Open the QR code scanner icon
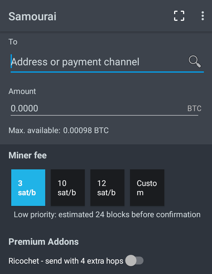This screenshot has width=212, height=274. coord(179,16)
